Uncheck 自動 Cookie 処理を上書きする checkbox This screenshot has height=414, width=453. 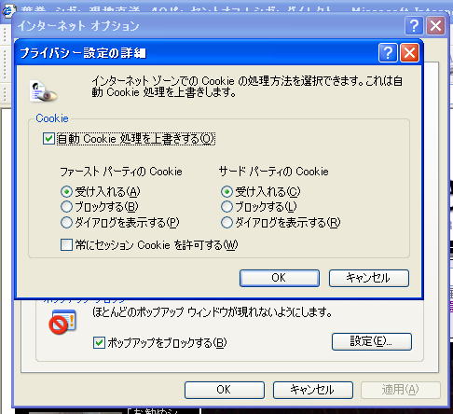click(48, 139)
